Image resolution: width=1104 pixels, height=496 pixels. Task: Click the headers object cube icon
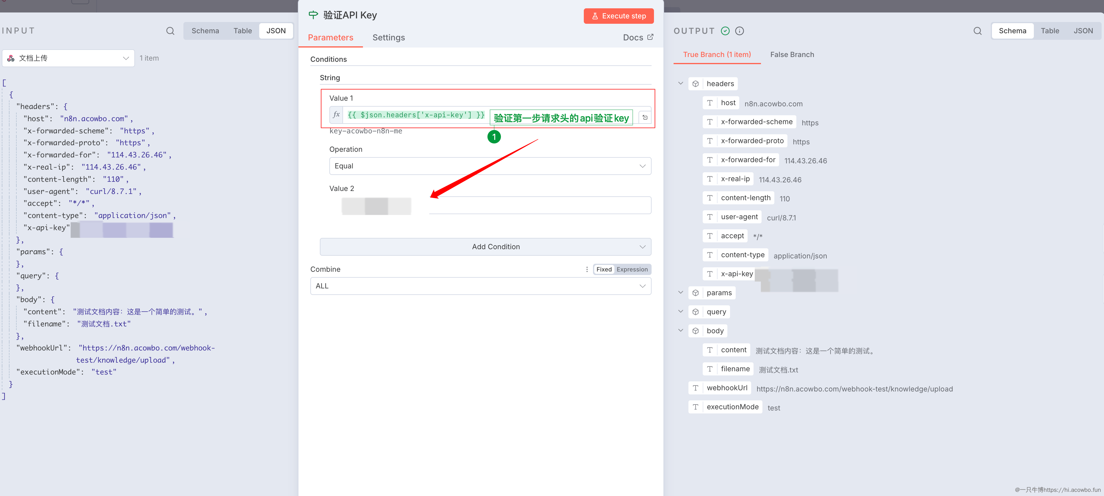[x=696, y=84]
